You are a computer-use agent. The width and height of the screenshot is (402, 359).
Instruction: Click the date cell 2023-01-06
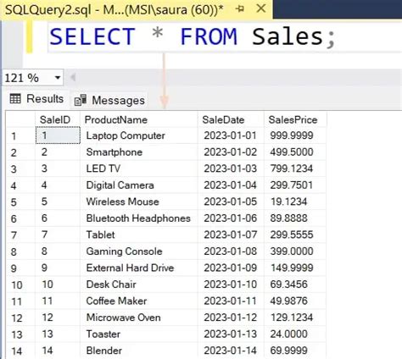coord(231,218)
